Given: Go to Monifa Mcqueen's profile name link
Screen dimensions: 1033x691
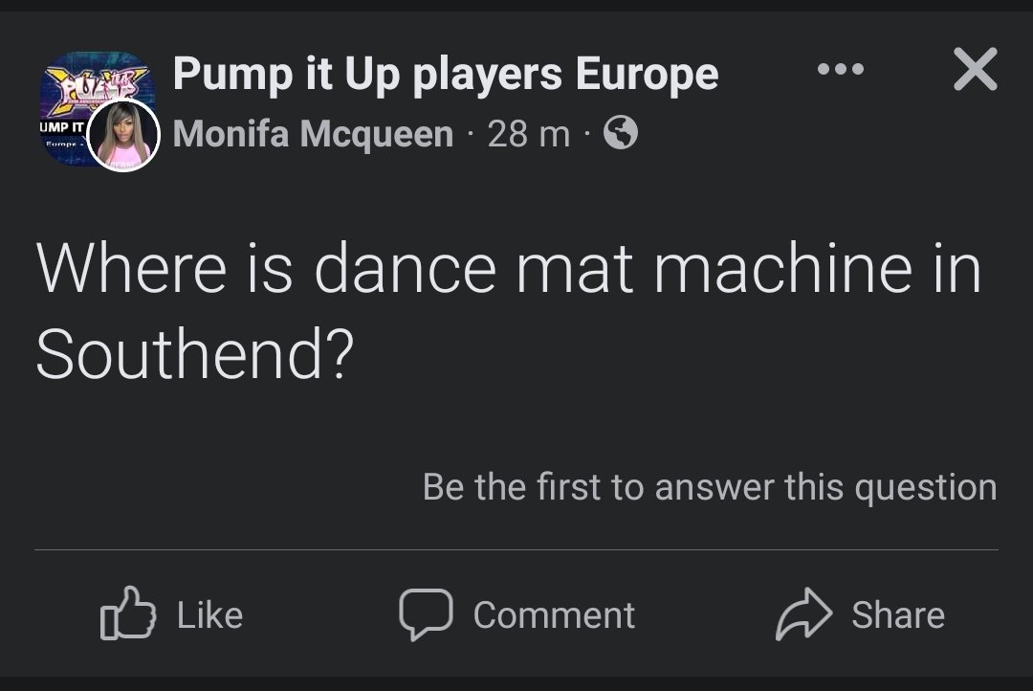Looking at the screenshot, I should click(x=313, y=134).
